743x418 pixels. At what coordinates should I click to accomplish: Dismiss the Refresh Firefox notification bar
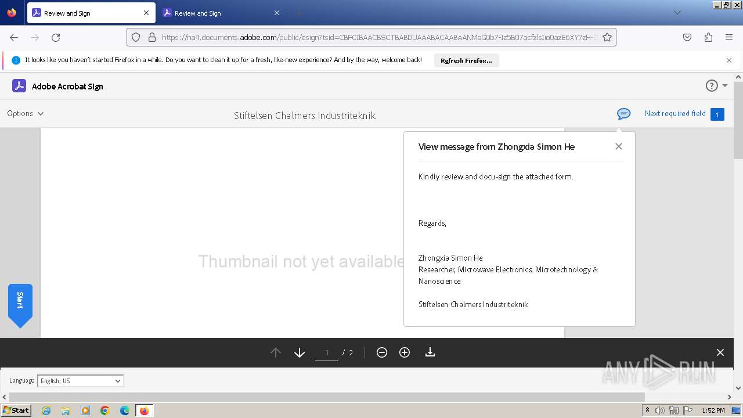click(729, 60)
